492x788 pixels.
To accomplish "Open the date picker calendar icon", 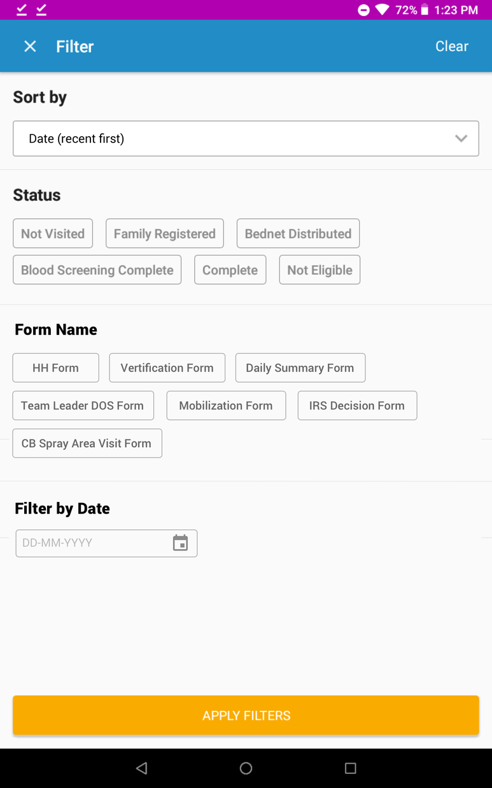I will click(181, 543).
